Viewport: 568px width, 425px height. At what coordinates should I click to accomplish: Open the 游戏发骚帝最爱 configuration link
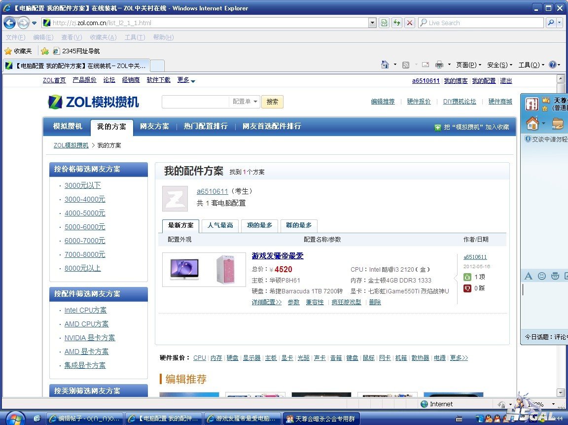tap(278, 256)
